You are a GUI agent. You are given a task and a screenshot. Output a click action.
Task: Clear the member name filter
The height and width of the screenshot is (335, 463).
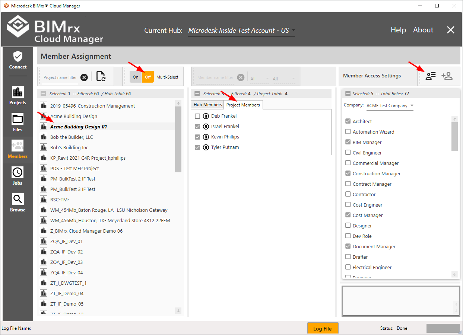coord(241,77)
